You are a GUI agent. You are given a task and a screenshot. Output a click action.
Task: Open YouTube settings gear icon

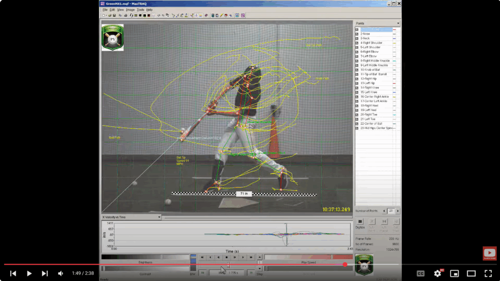[x=437, y=274]
